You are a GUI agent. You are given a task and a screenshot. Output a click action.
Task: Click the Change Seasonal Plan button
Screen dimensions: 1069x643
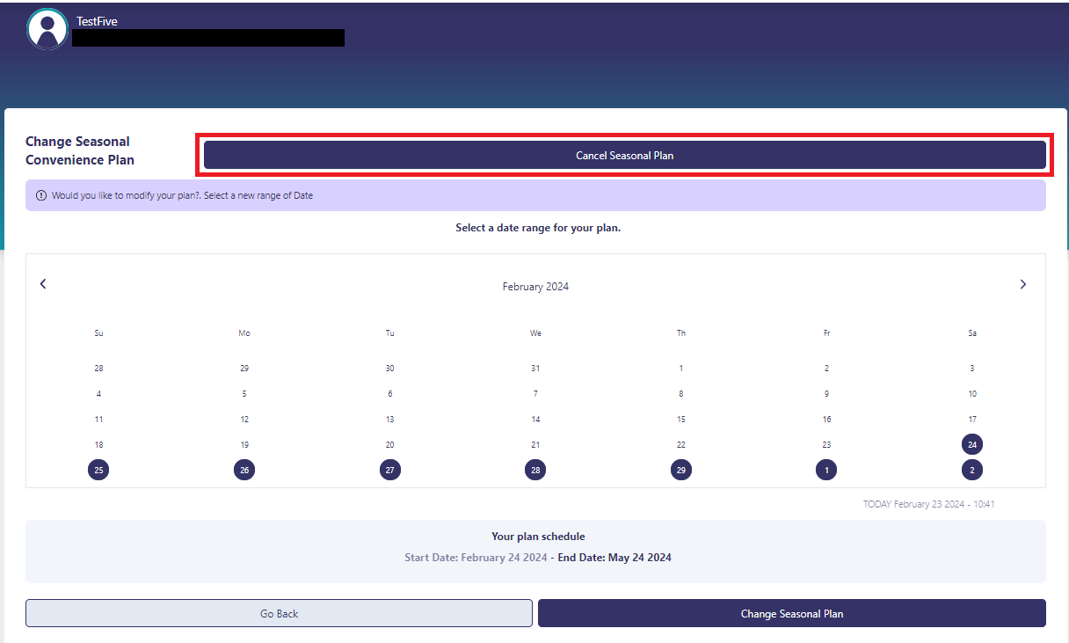[790, 612]
